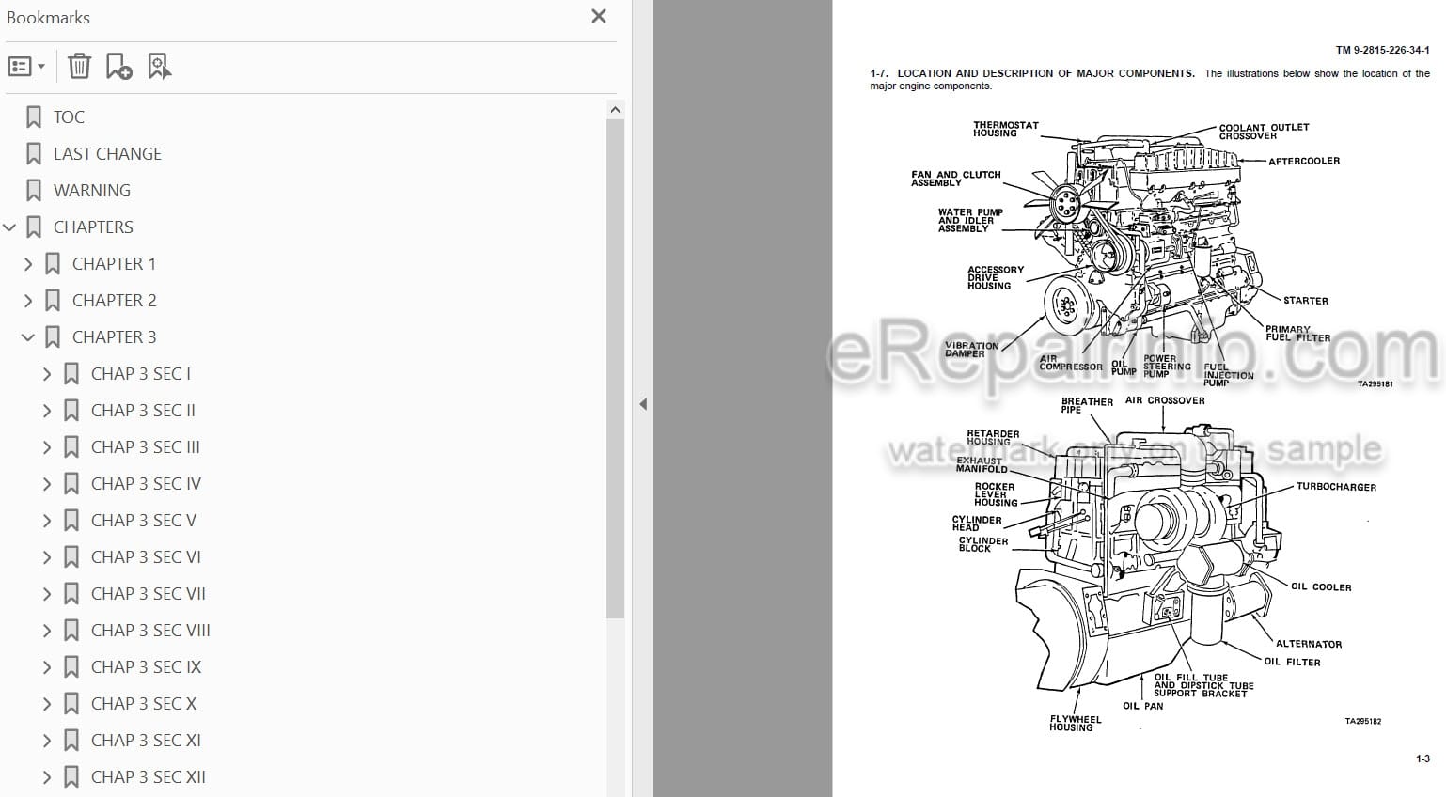
Task: Expand CHAP 3 SEC VI subtree
Action: (x=47, y=557)
